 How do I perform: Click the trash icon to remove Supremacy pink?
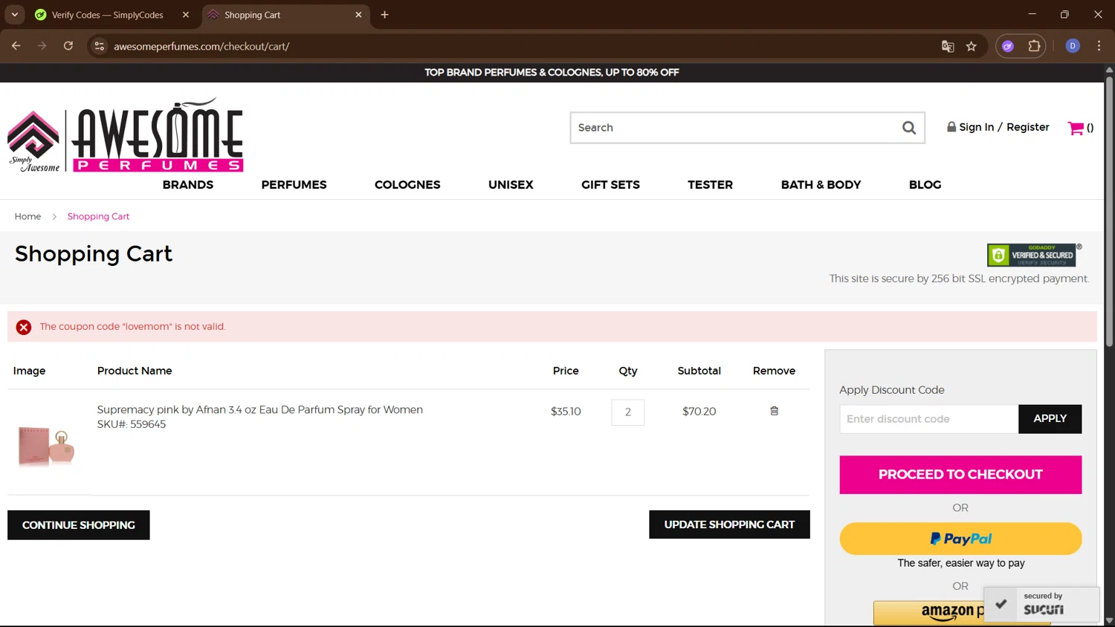click(774, 411)
